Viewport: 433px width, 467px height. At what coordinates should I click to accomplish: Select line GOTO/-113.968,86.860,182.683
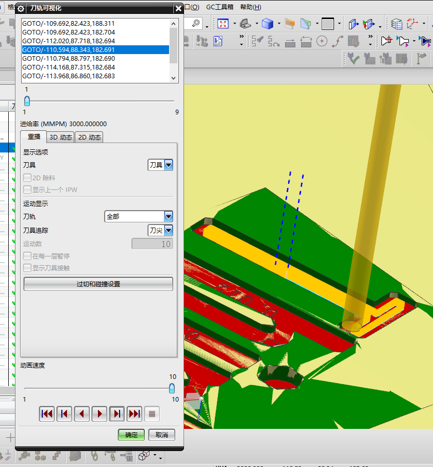(x=95, y=76)
